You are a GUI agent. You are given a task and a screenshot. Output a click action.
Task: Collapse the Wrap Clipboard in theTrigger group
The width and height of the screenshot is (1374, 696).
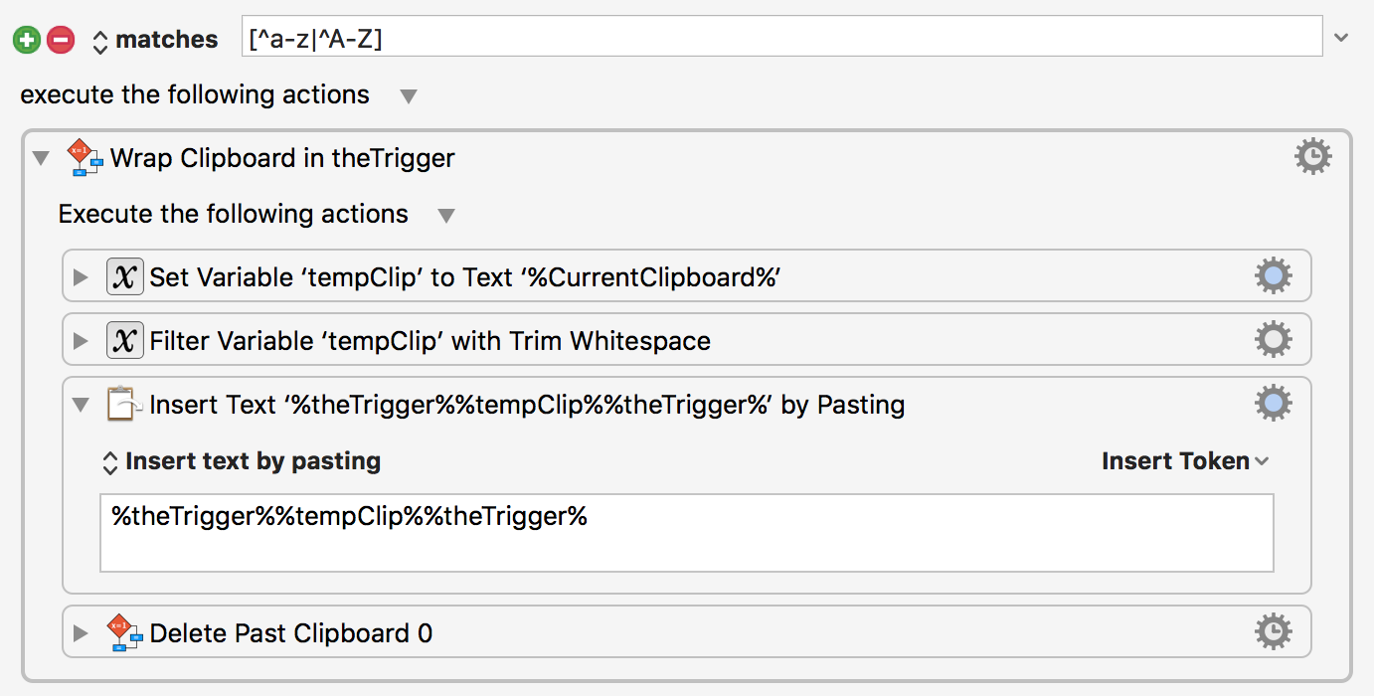pyautogui.click(x=41, y=158)
